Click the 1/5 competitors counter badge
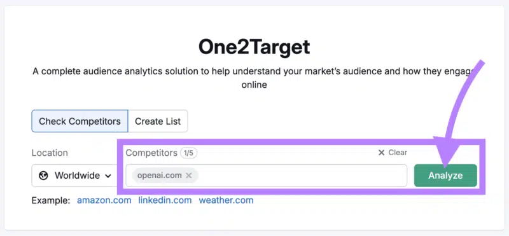 point(188,153)
